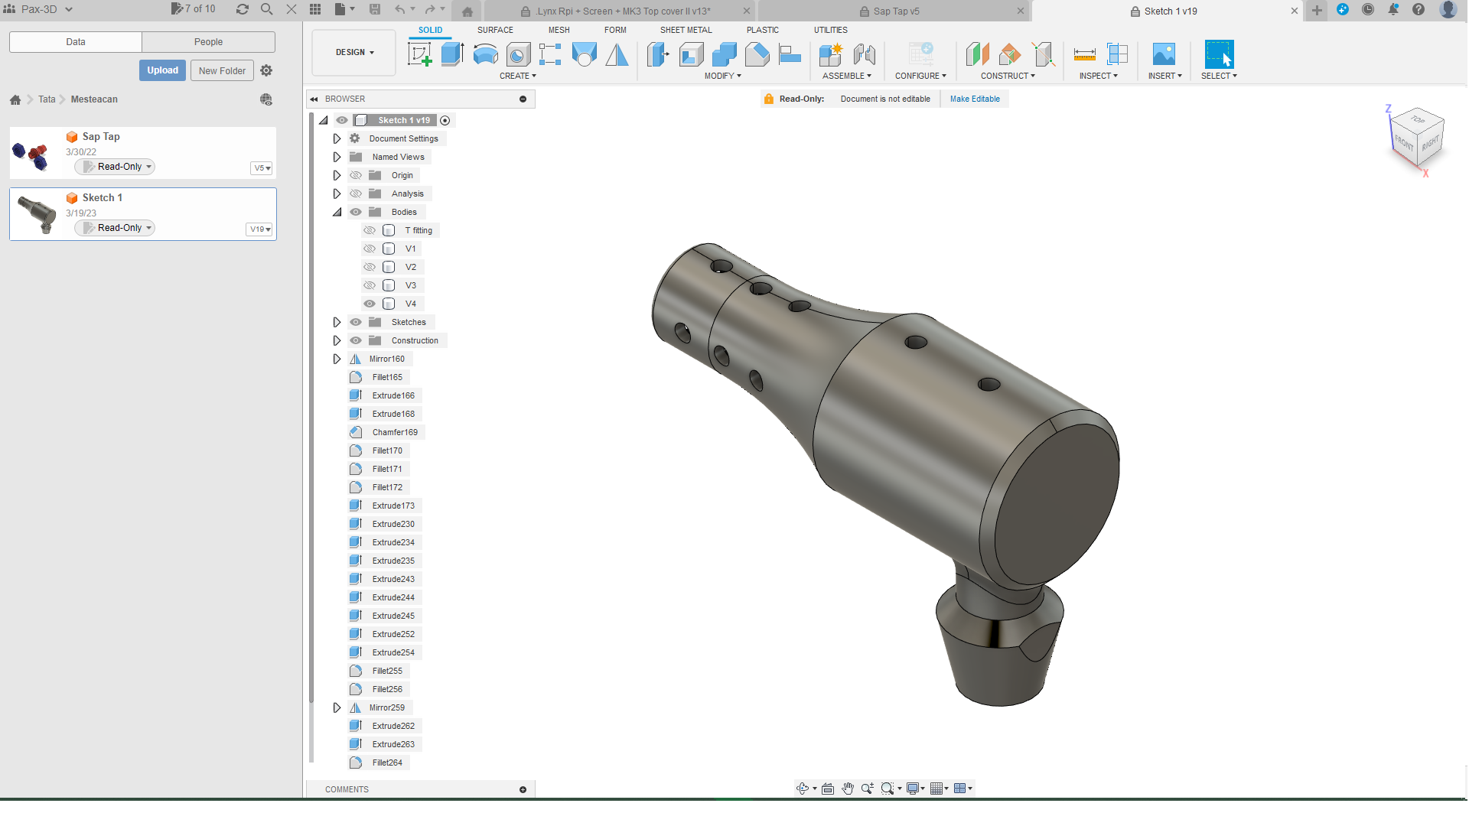Click the Make Editable button
1469x826 pixels.
[974, 99]
